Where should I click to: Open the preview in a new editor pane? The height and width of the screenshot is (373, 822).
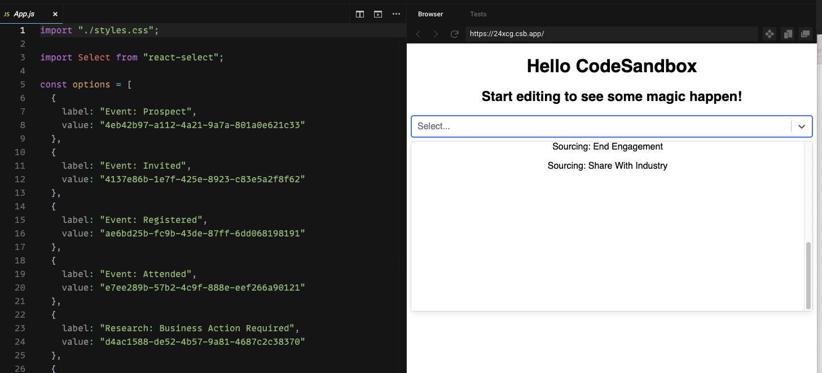tap(377, 14)
